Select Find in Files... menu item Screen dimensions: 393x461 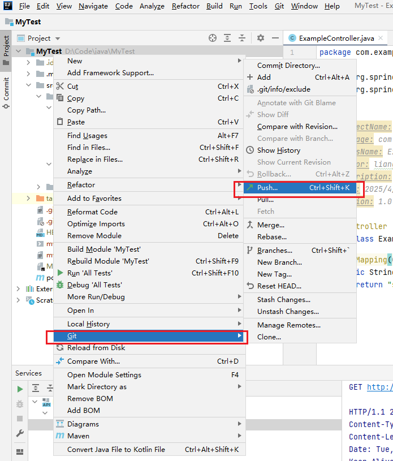pyautogui.click(x=150, y=147)
